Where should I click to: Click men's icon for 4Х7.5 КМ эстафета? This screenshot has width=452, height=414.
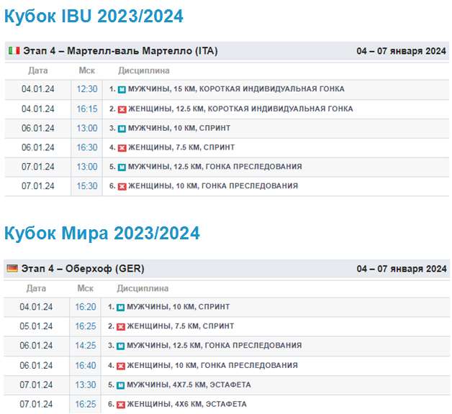120,385
